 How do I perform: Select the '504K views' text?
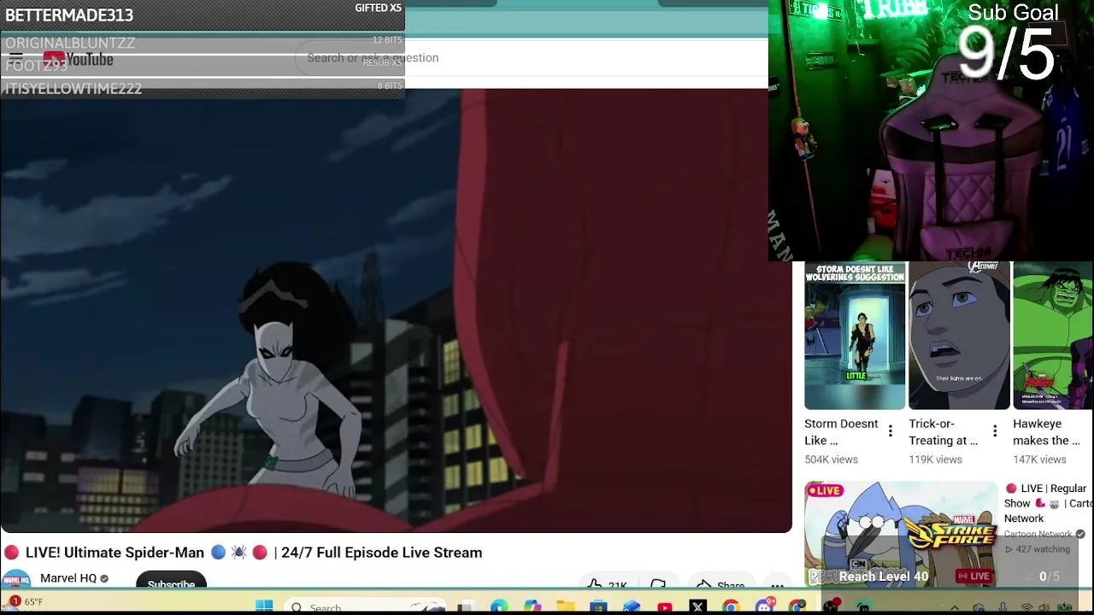(x=831, y=460)
